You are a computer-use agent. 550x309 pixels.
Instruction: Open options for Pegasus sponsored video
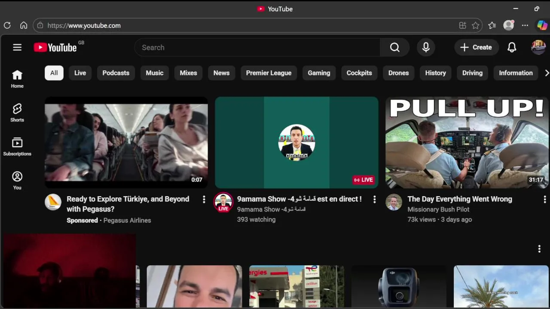pos(204,199)
